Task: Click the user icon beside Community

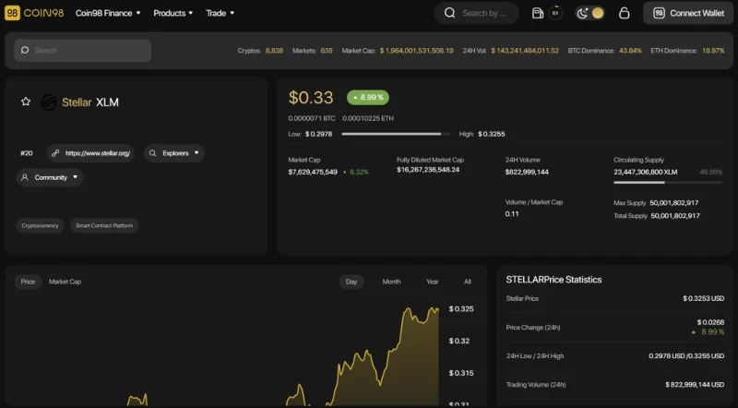Action: [25, 177]
